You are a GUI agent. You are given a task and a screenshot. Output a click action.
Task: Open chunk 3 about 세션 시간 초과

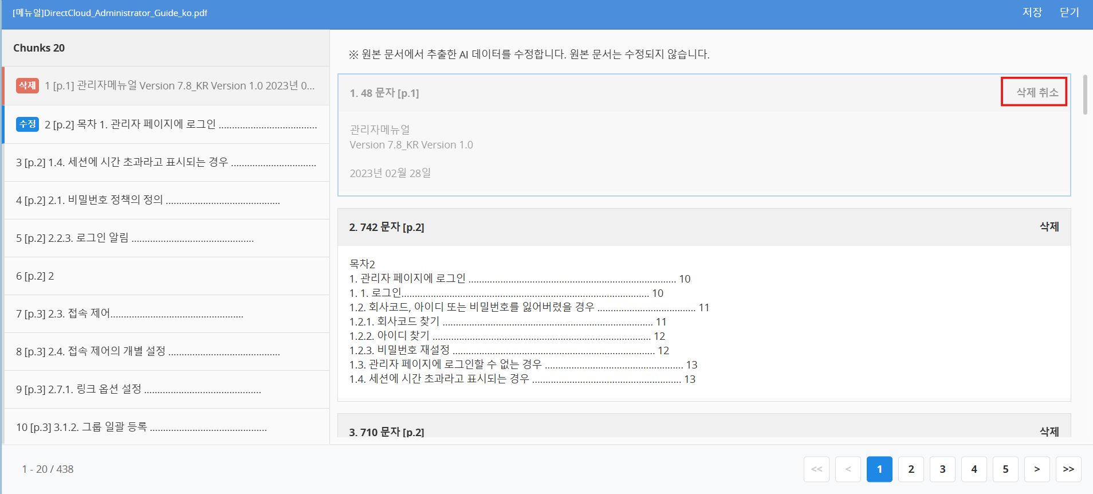click(x=166, y=163)
